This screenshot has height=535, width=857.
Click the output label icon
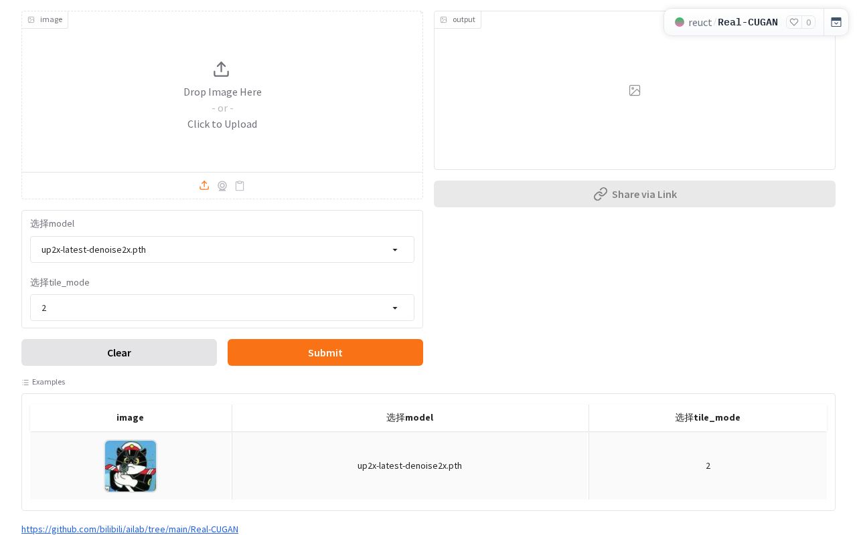coord(443,20)
